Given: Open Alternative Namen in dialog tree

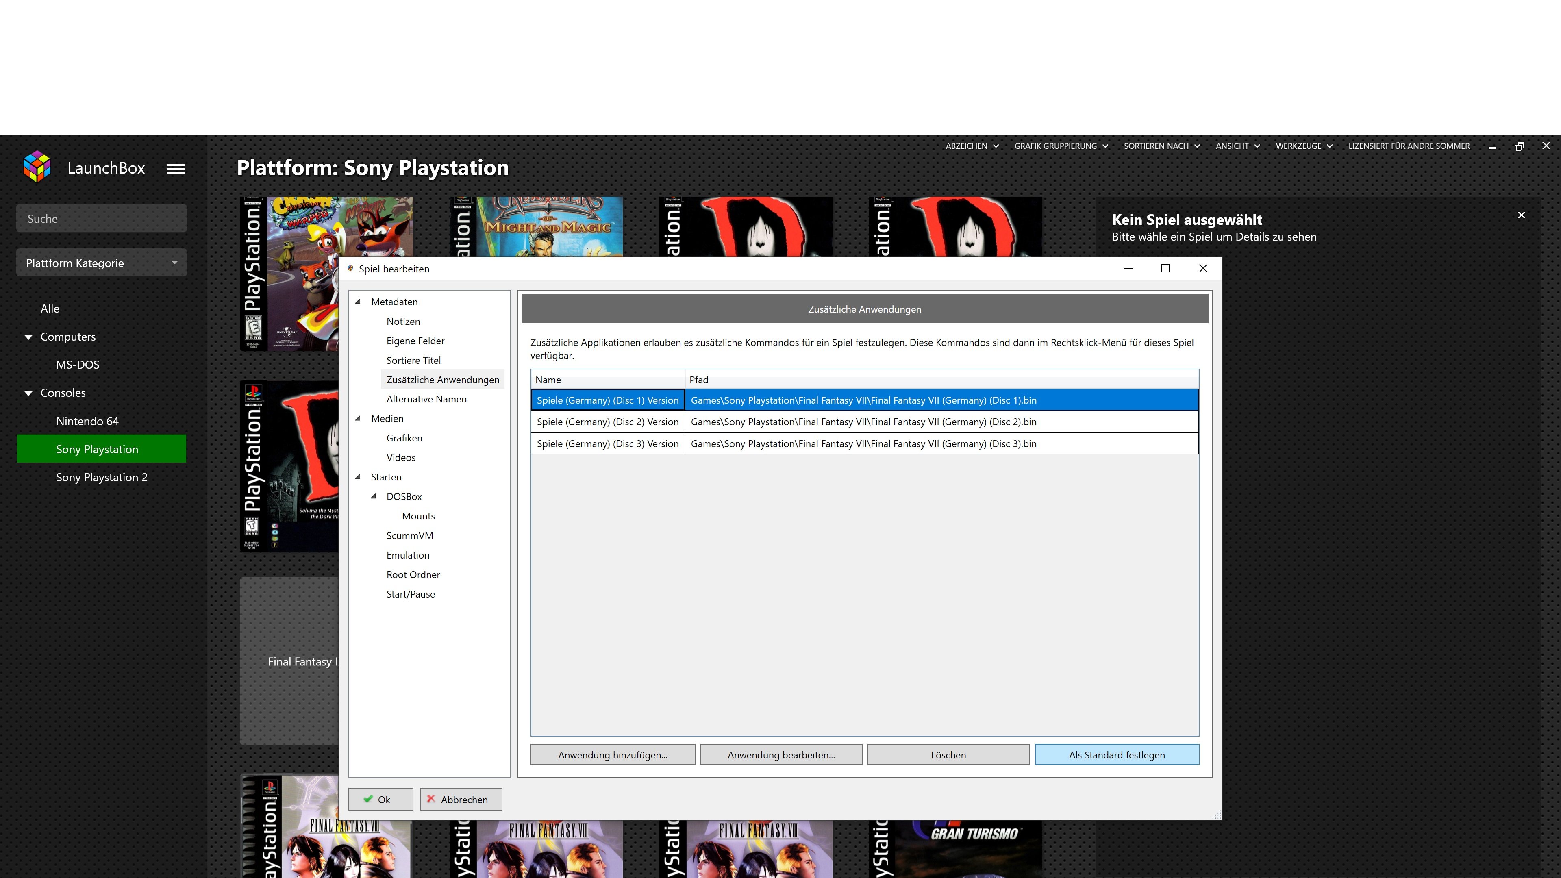Looking at the screenshot, I should 426,399.
